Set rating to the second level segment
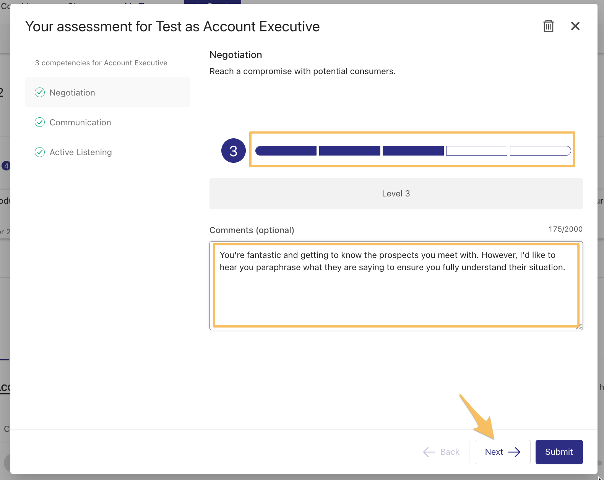604x480 pixels. coord(349,151)
